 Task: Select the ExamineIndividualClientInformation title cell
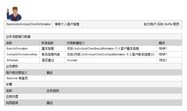coord(28,24)
